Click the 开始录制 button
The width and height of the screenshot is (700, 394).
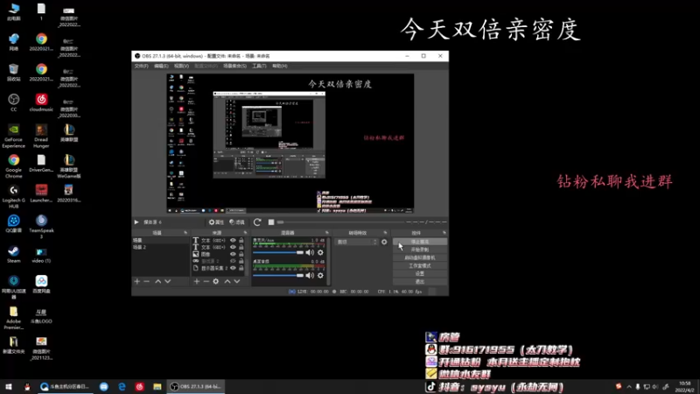coord(420,250)
